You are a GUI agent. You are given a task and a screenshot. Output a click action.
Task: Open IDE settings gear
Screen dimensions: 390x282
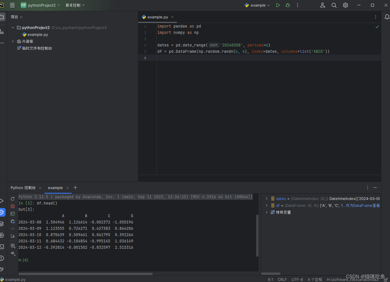click(345, 5)
